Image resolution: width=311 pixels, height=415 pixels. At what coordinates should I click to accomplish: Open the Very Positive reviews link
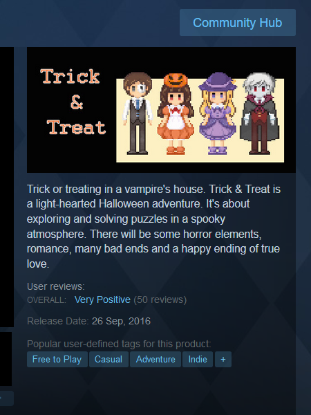[x=102, y=299]
